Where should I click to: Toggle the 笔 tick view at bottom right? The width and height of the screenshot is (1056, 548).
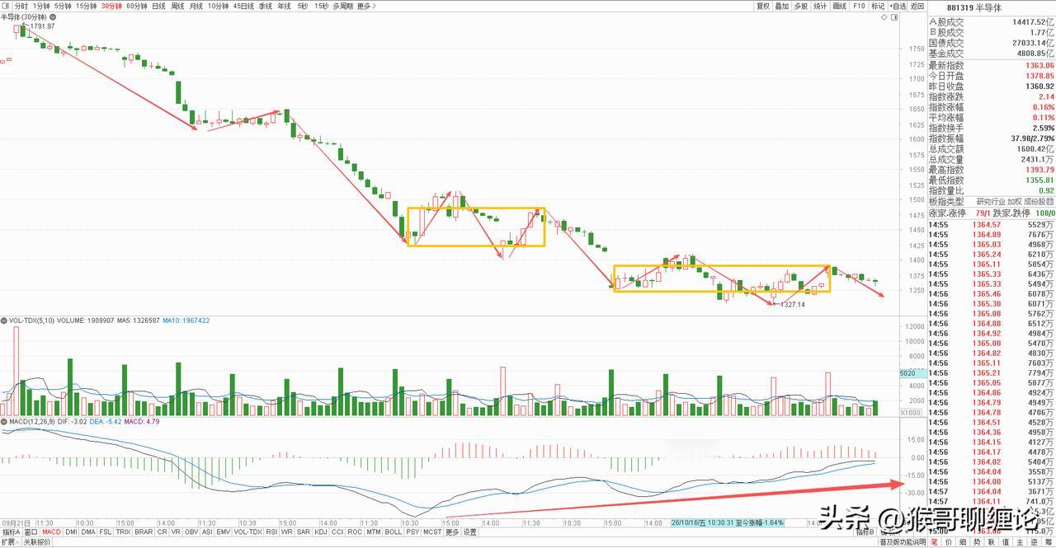pos(934,542)
